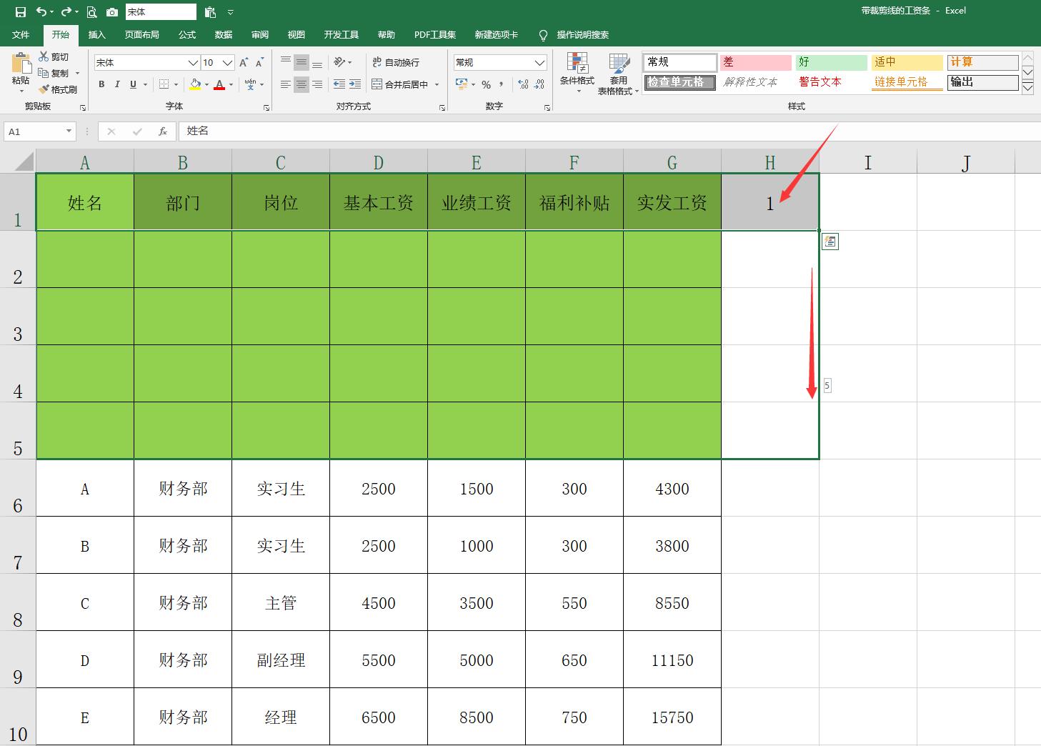
Task: Click the fx insert function button
Action: point(163,131)
